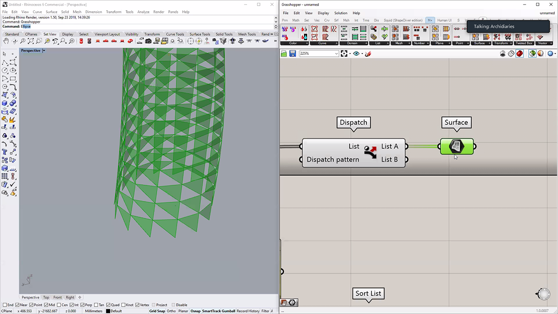Image resolution: width=558 pixels, height=314 pixels.
Task: Click the Grasshopper open file icon
Action: point(284,54)
